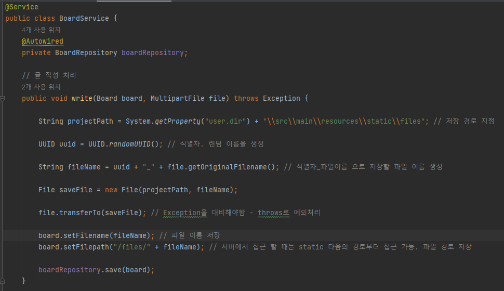Click the transferTo method call
Image resolution: width=504 pixels, height=291 pixels.
[80, 213]
